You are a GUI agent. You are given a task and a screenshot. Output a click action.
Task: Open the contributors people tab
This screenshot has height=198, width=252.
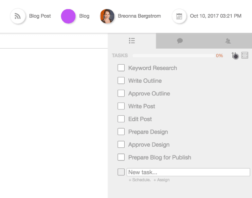[x=228, y=41]
